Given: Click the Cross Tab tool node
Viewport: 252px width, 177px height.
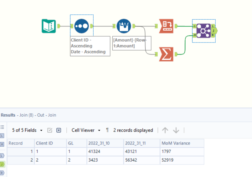Looking at the screenshot, I should pos(166,26).
